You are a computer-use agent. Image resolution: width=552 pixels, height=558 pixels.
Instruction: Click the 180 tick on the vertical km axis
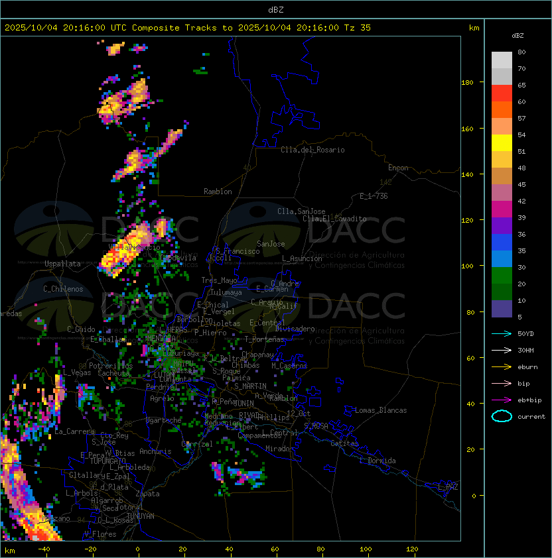(x=467, y=83)
